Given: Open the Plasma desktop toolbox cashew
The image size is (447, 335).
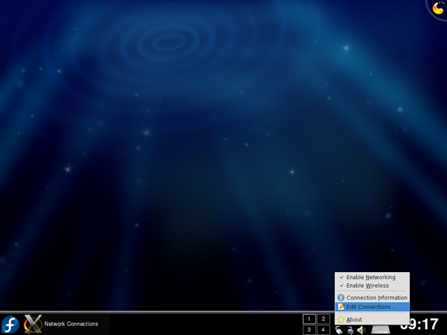Looking at the screenshot, I should tap(438, 8).
